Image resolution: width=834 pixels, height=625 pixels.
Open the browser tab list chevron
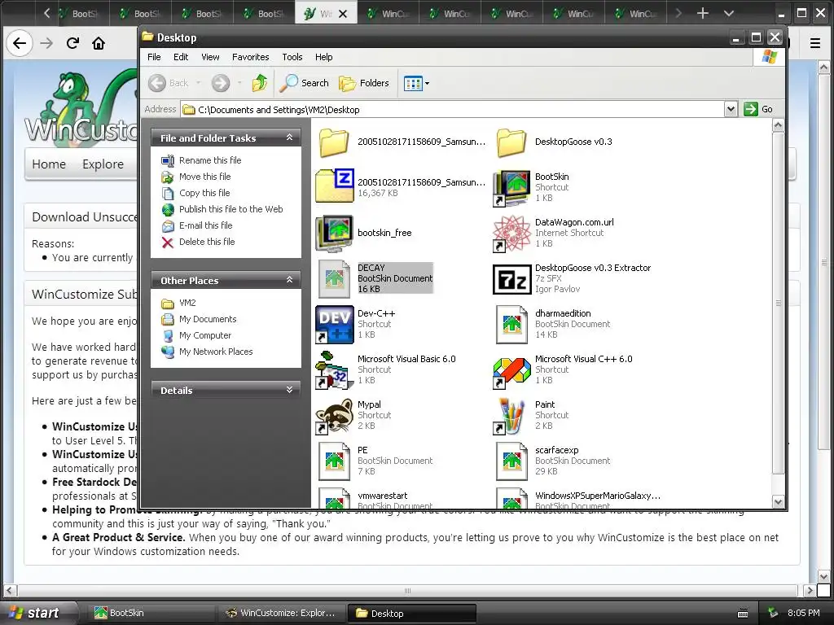(x=729, y=13)
